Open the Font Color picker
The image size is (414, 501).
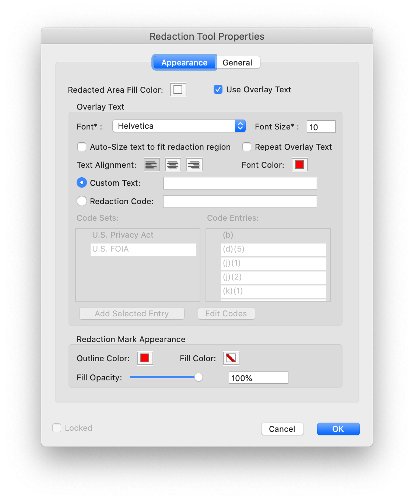point(299,164)
